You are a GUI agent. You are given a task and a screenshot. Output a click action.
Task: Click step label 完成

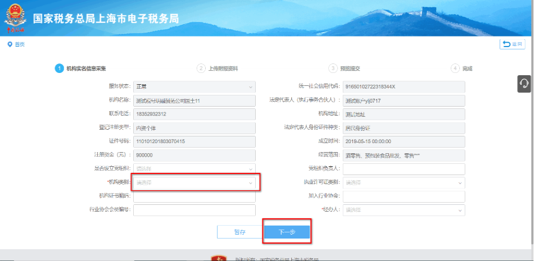(x=467, y=68)
